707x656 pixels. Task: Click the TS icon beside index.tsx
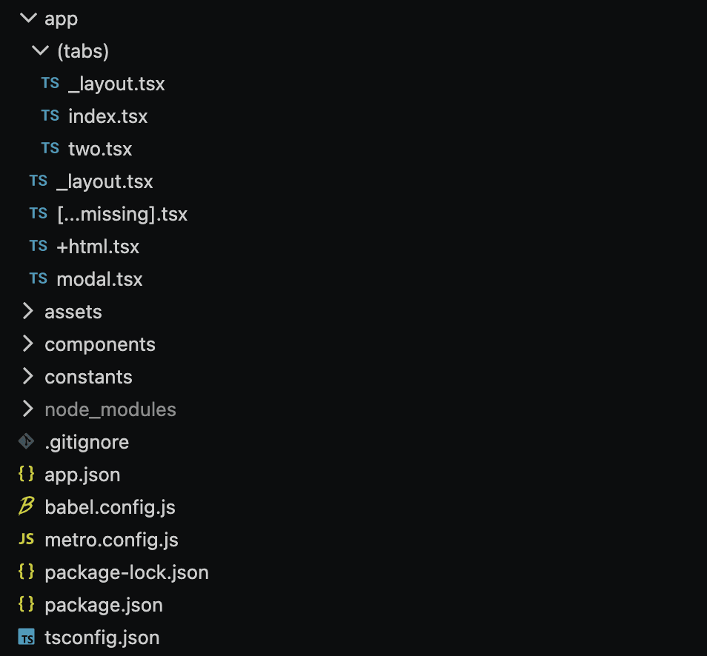point(50,116)
